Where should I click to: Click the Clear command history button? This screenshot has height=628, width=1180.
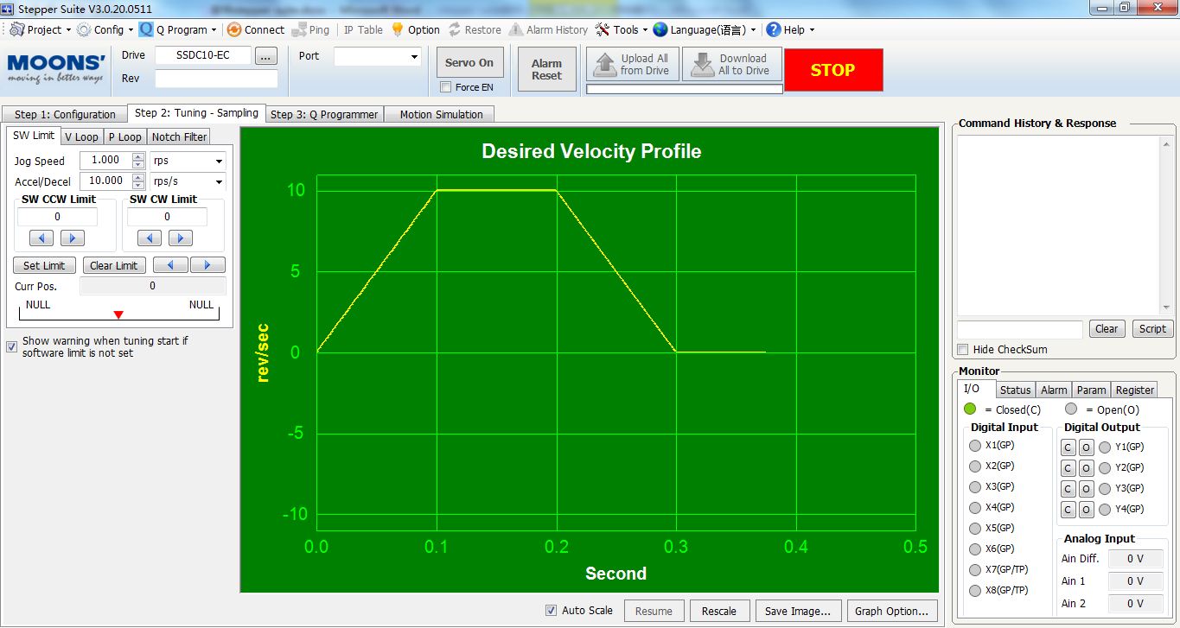[1107, 328]
